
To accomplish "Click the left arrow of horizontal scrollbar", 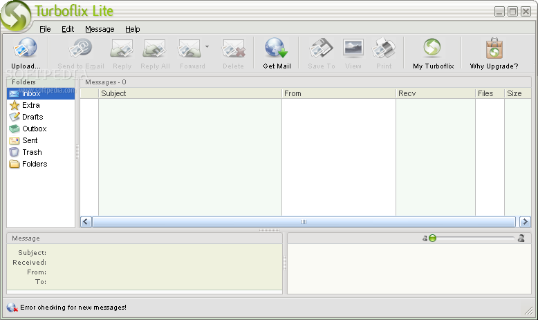I will pos(86,222).
